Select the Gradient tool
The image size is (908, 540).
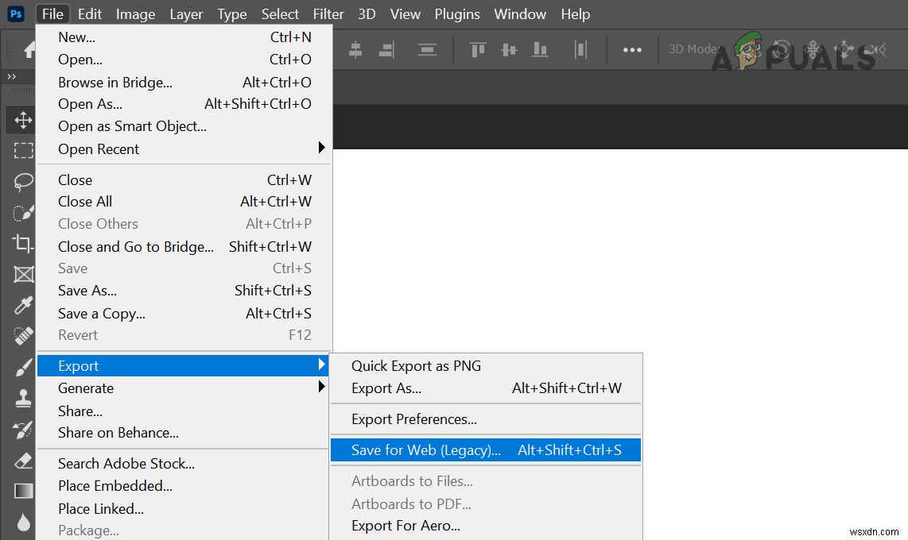pyautogui.click(x=23, y=491)
